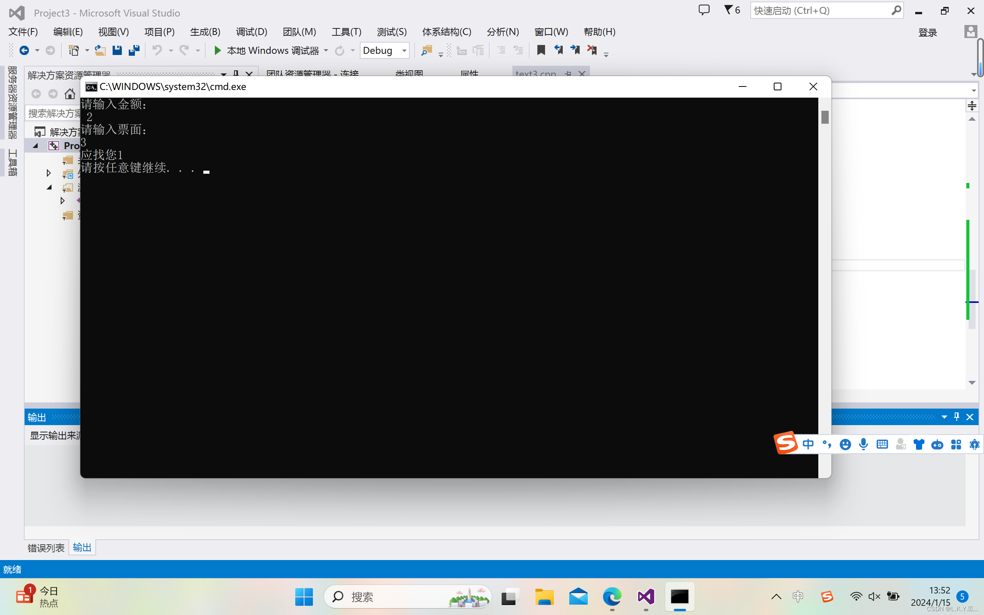Open Microsoft Edge from taskbar

point(612,597)
